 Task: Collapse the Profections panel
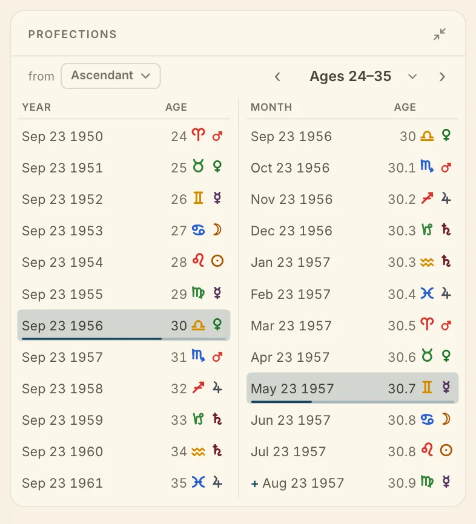click(x=440, y=34)
